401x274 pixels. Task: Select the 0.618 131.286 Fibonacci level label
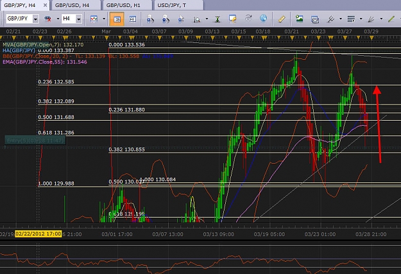tap(56, 133)
